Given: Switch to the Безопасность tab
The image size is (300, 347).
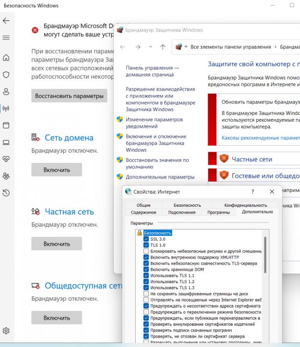Looking at the screenshot, I should [x=187, y=205].
